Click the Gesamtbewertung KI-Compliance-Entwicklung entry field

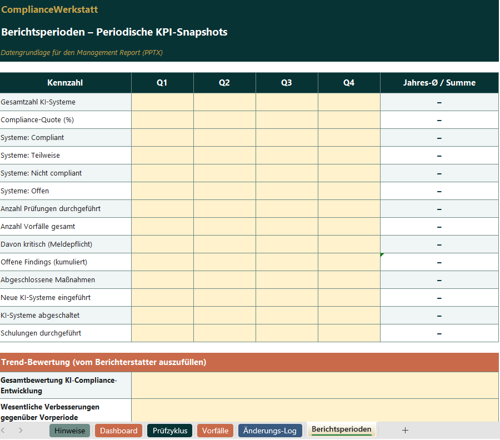click(x=314, y=384)
